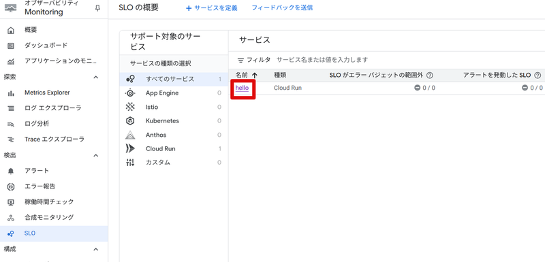
Task: Sort the table by 名前 arrow
Action: coord(254,75)
